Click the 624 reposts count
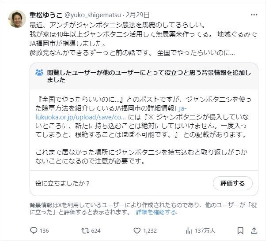The height and width of the screenshot is (241, 269). [95, 230]
